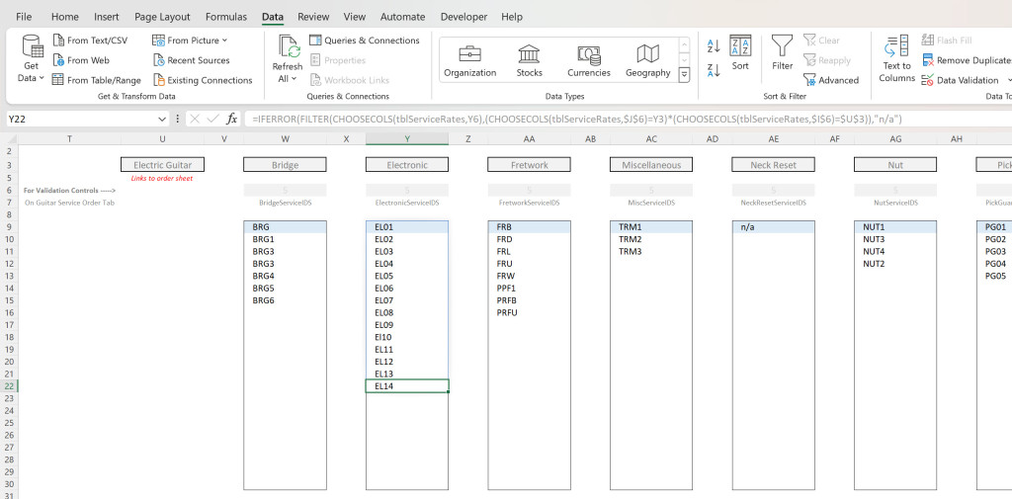Select the Stocks data type
Viewport: 1012px width, 499px height.
pos(530,61)
